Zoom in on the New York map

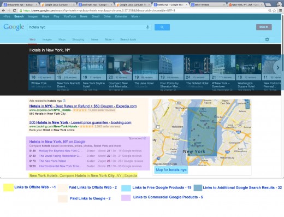click(x=247, y=102)
